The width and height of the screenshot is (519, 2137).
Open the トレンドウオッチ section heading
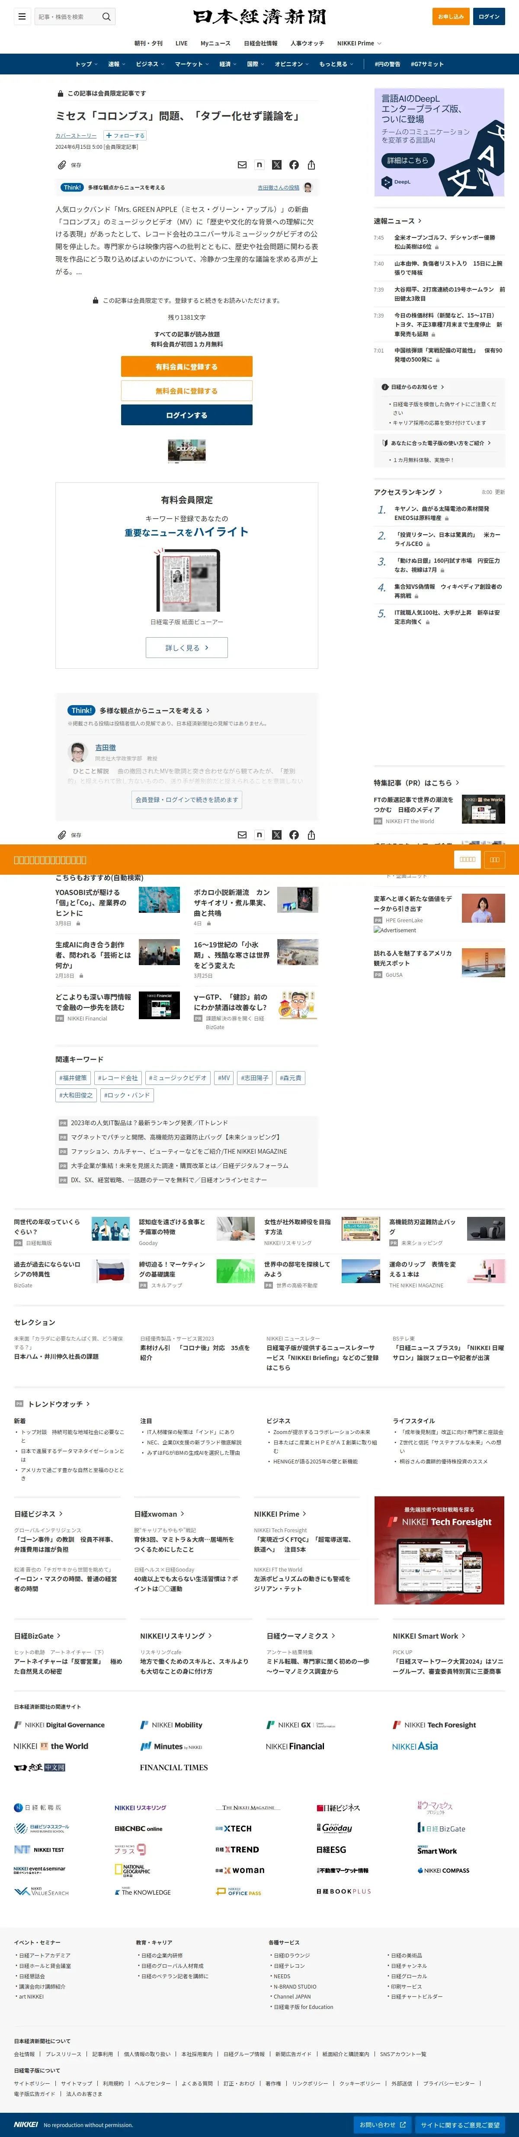point(59,1405)
